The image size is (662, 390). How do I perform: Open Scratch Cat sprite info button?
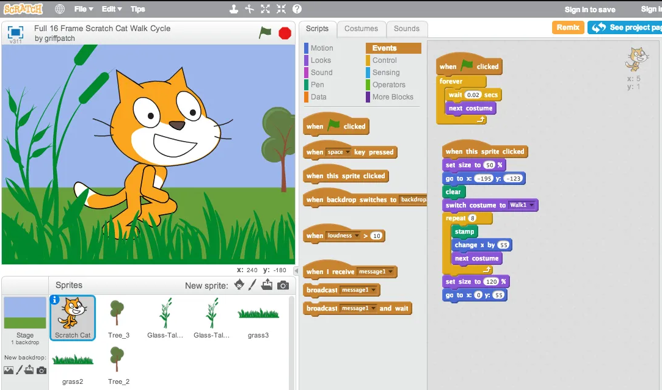(x=54, y=300)
